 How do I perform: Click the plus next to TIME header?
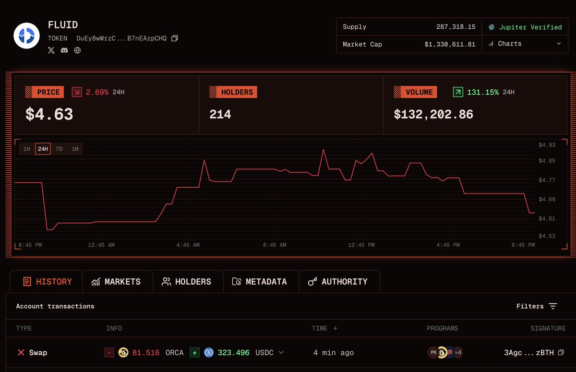click(336, 328)
